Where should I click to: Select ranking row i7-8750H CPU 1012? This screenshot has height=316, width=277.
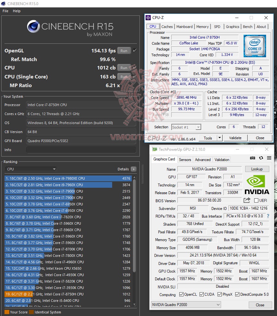pos(68,294)
